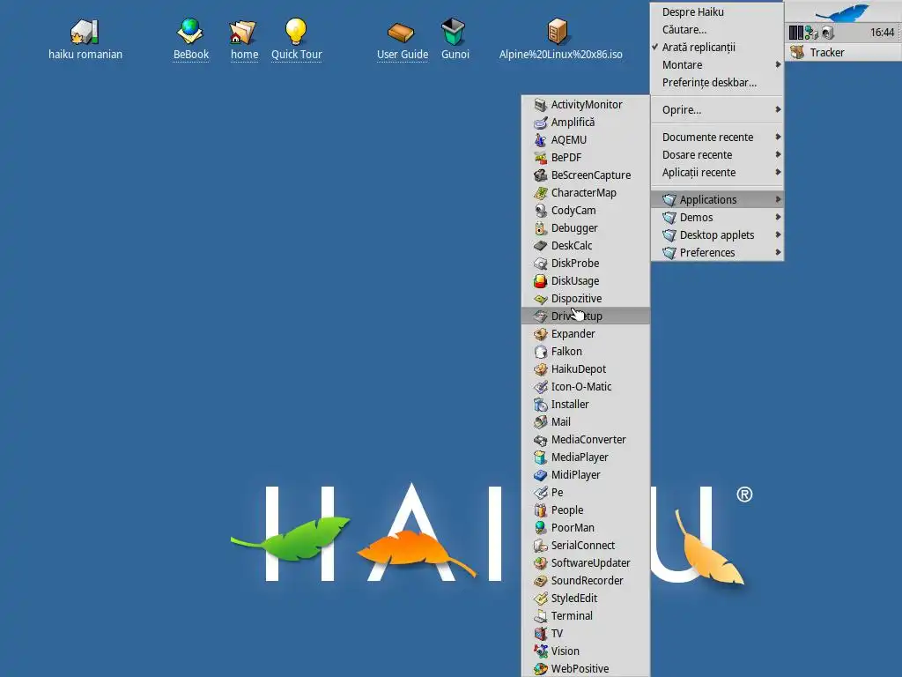Launch People contacts application
The width and height of the screenshot is (902, 677).
click(586, 510)
